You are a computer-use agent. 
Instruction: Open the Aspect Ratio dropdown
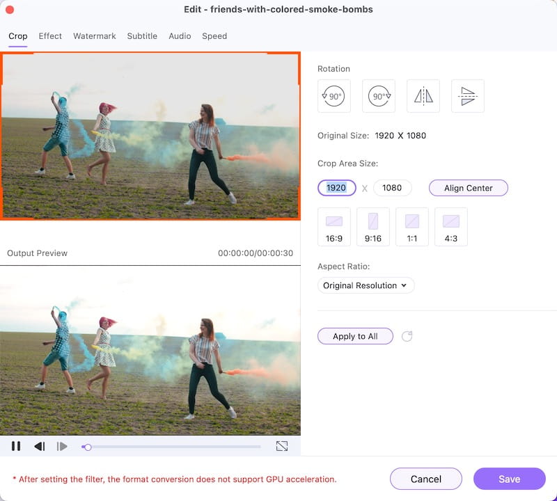(366, 285)
